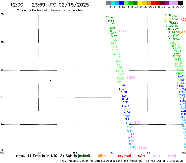Click the wave height value 15.37

coord(113,36)
